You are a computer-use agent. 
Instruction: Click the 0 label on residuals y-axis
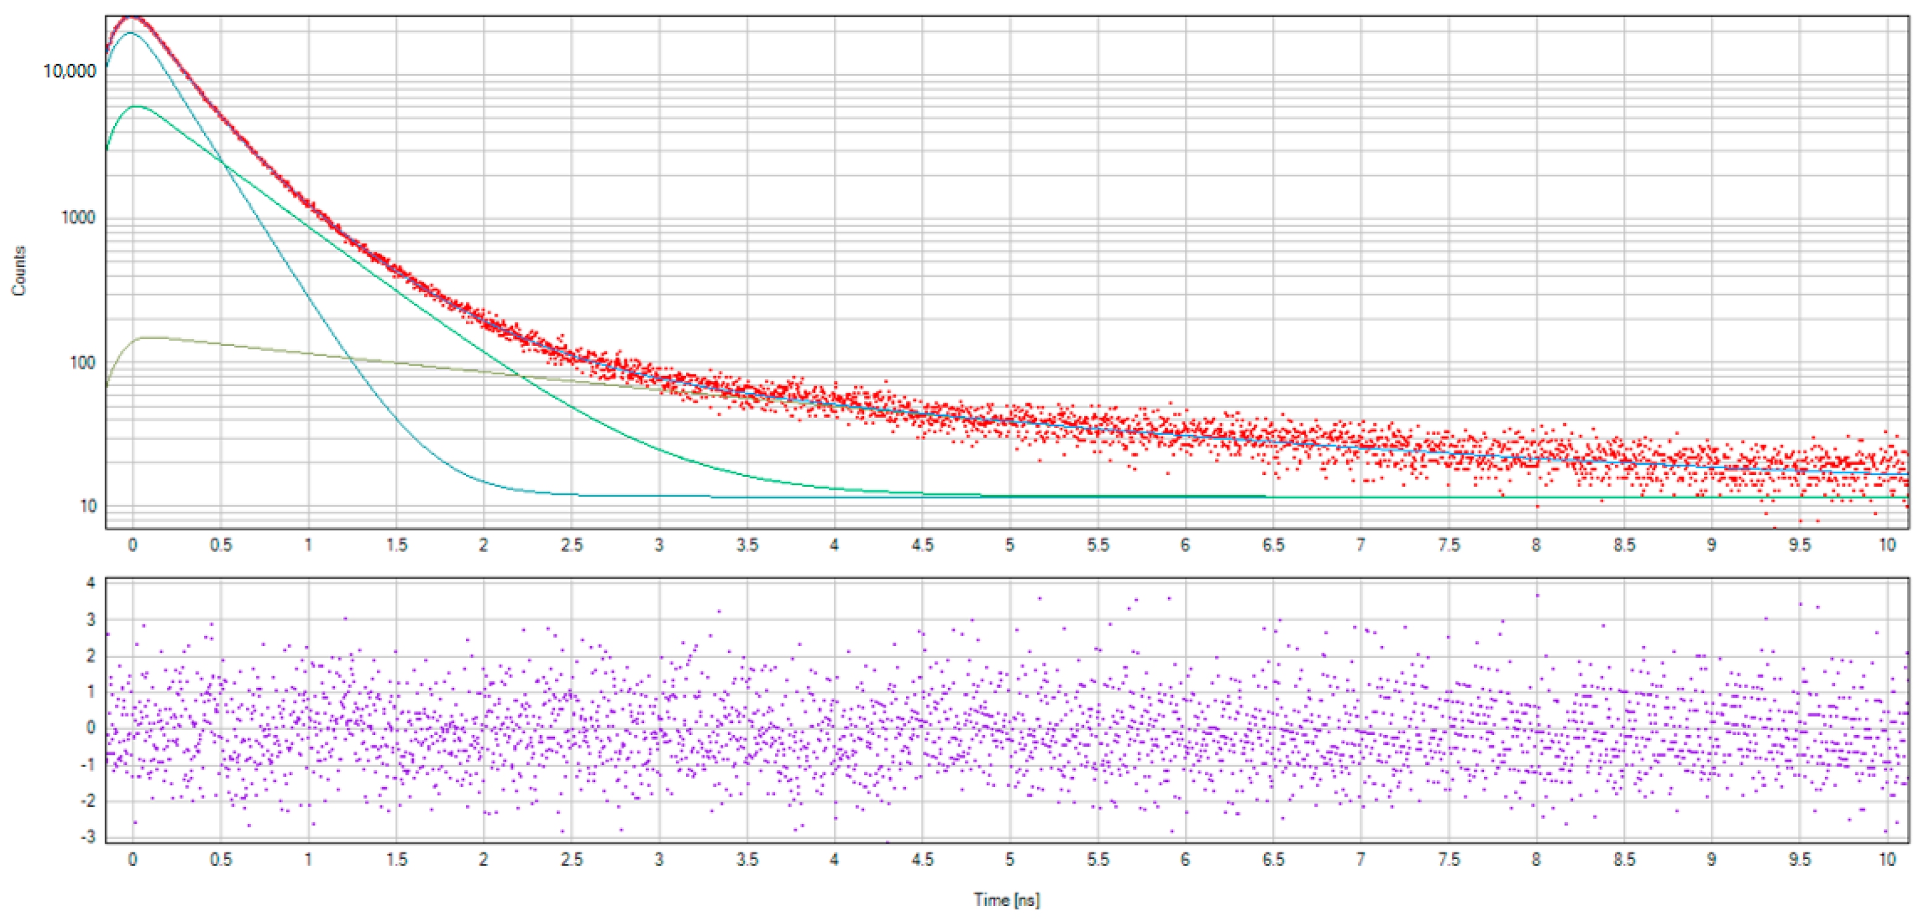click(91, 727)
